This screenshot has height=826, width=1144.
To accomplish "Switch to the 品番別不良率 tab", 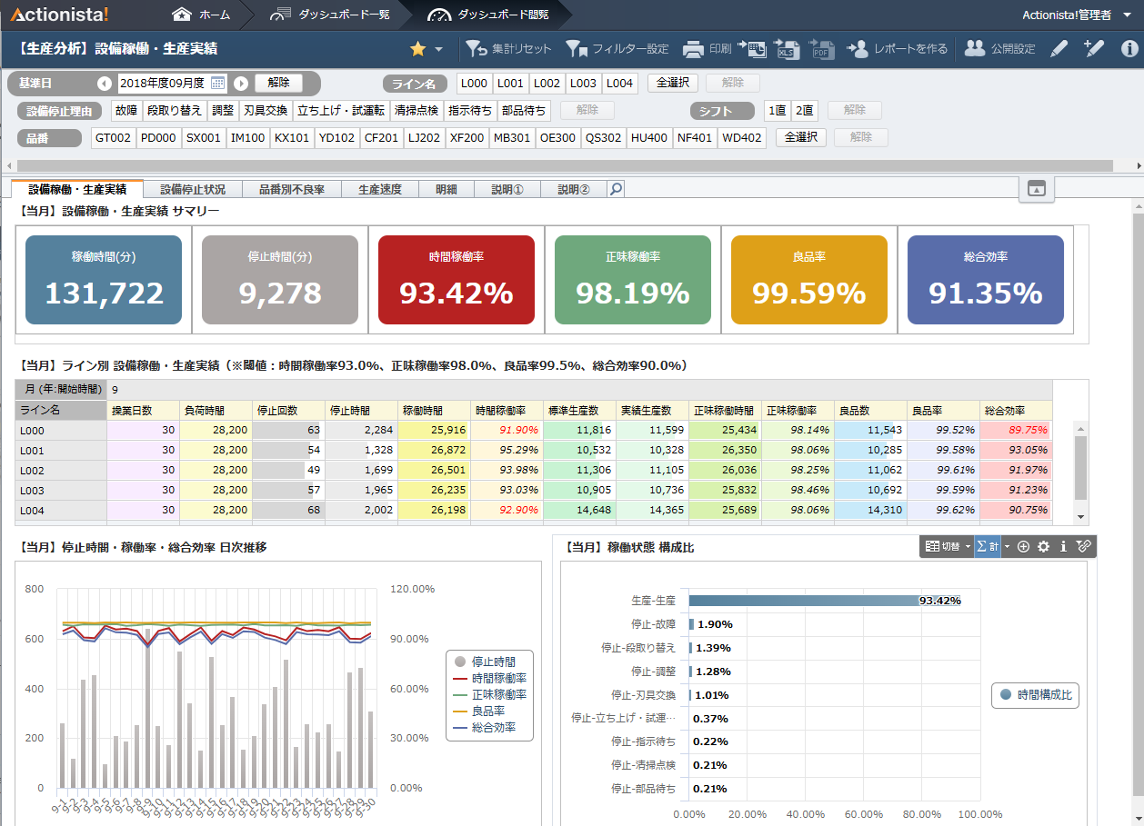I will pyautogui.click(x=291, y=189).
